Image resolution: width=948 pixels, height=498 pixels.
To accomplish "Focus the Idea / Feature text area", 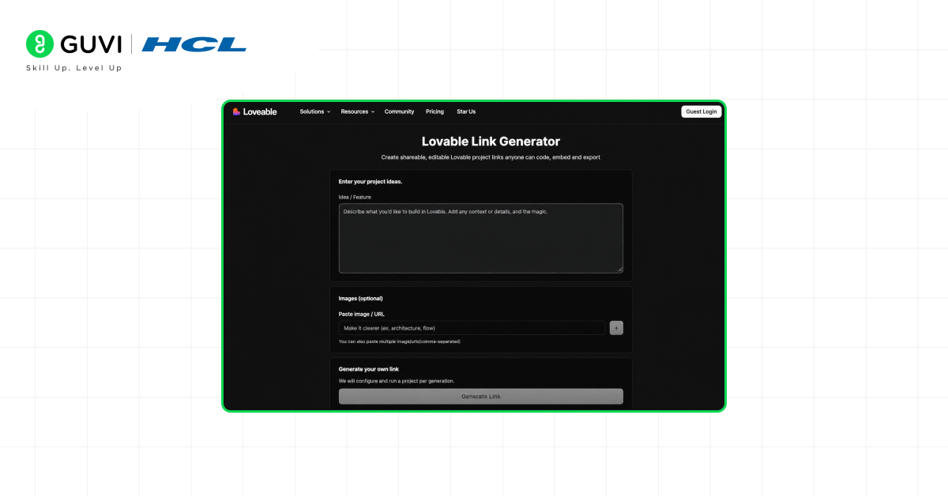I will (x=481, y=238).
